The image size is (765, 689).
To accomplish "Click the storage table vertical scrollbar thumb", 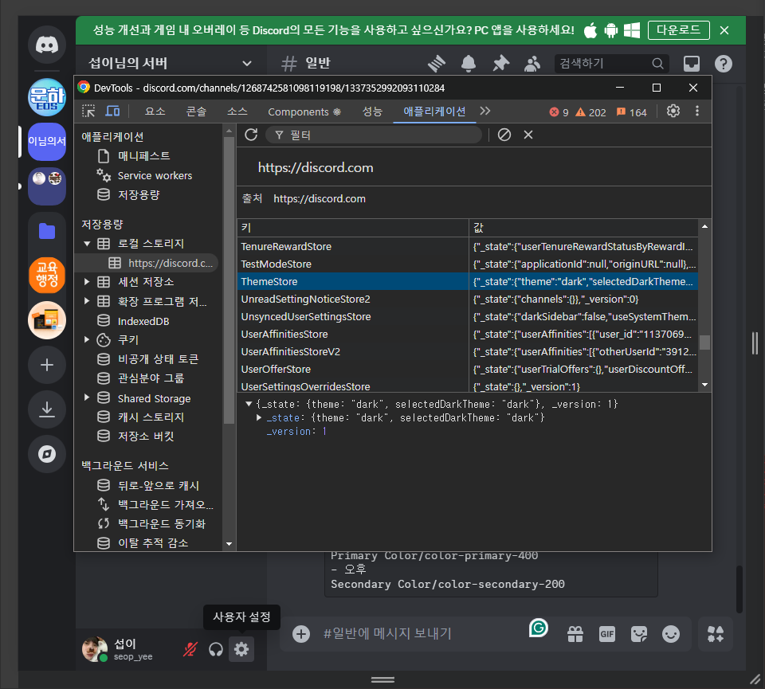I will (x=704, y=343).
